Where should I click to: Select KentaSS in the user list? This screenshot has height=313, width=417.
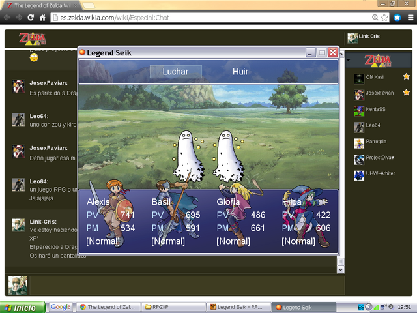coord(375,109)
